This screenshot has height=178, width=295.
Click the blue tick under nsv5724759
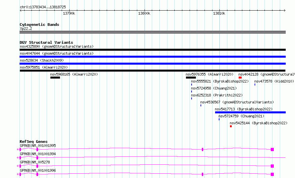[x=219, y=119]
